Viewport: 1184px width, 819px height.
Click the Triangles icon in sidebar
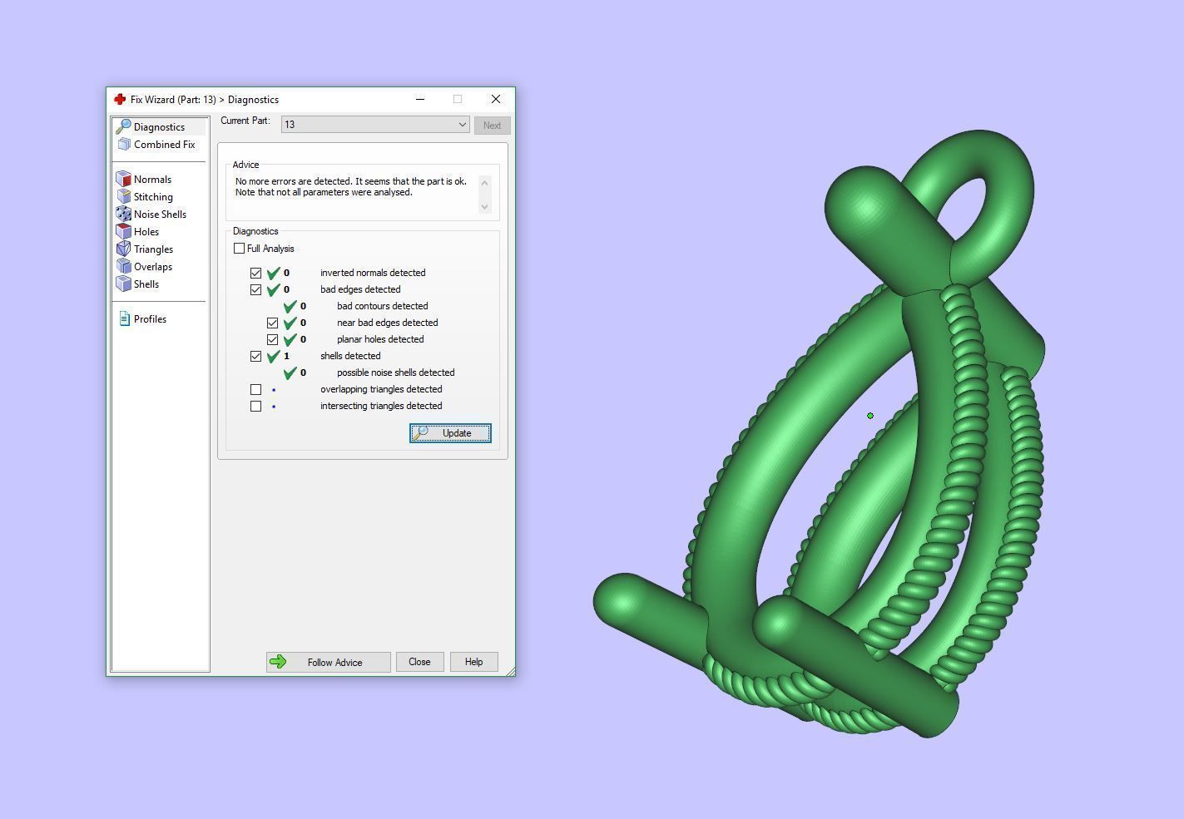(x=124, y=249)
